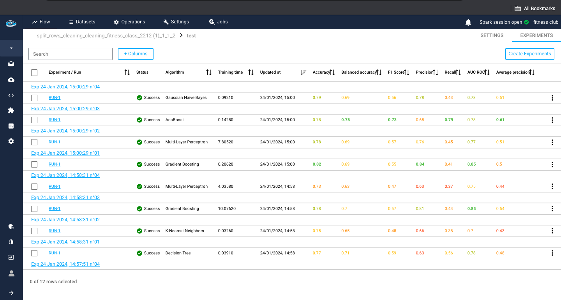Select the Decision Tree run checkbox
Image resolution: width=561 pixels, height=300 pixels.
click(34, 253)
